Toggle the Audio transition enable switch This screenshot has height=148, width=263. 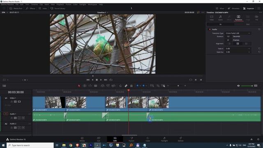(x=209, y=29)
